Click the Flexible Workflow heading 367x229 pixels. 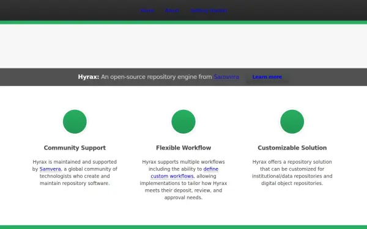[x=183, y=148]
